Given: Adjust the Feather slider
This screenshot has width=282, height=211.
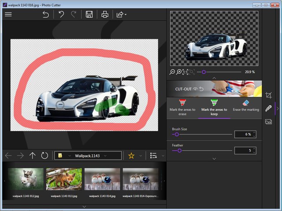Looking at the screenshot, I should click(179, 150).
